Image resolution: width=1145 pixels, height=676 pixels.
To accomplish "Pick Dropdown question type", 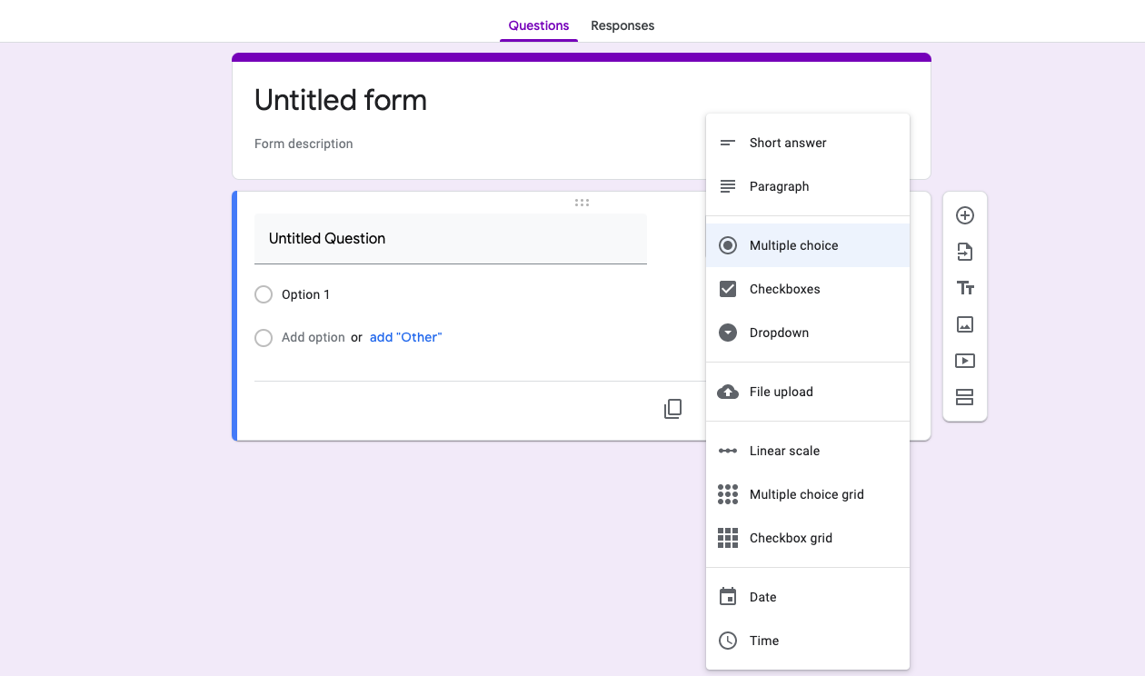I will [x=808, y=333].
